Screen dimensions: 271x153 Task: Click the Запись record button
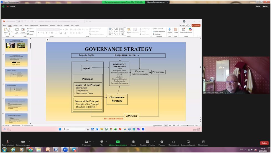pos(133,142)
